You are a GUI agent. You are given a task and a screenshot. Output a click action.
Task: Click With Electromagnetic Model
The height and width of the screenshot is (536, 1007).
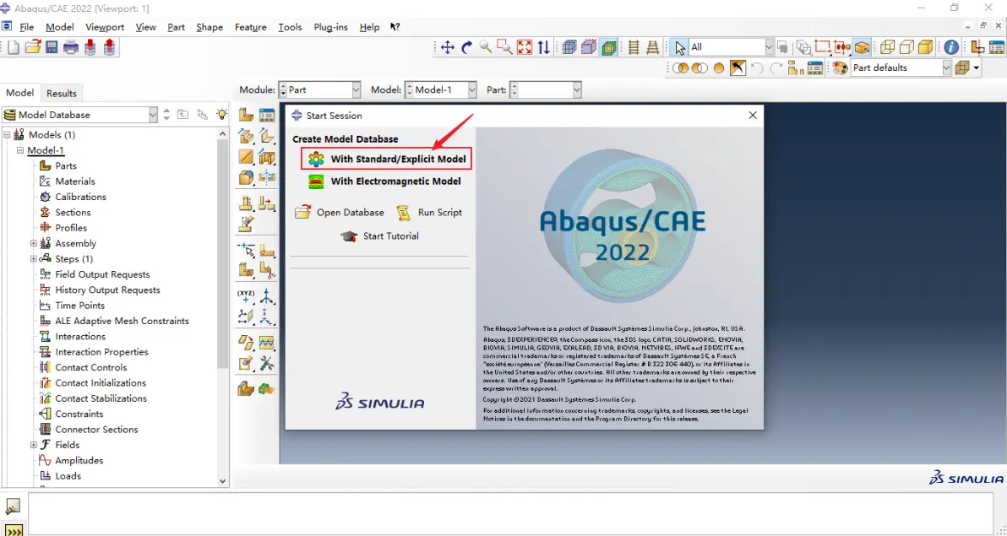384,181
